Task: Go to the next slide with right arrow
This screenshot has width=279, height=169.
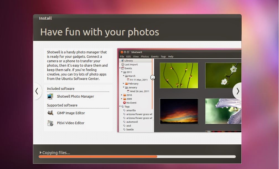Action: 237,91
